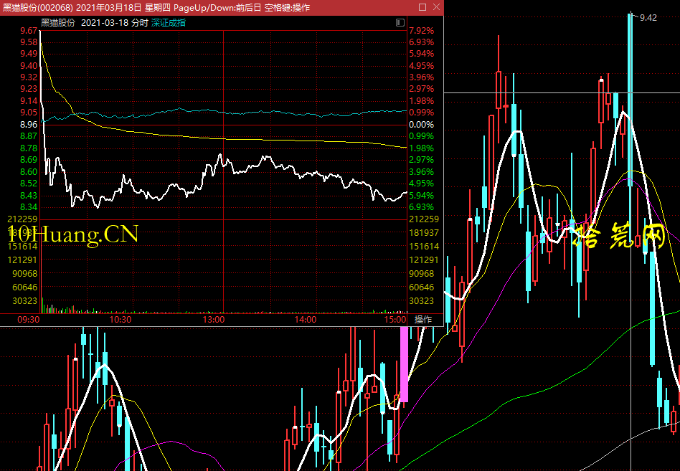Click the 分时 label in the chart header
The width and height of the screenshot is (680, 471).
[140, 23]
